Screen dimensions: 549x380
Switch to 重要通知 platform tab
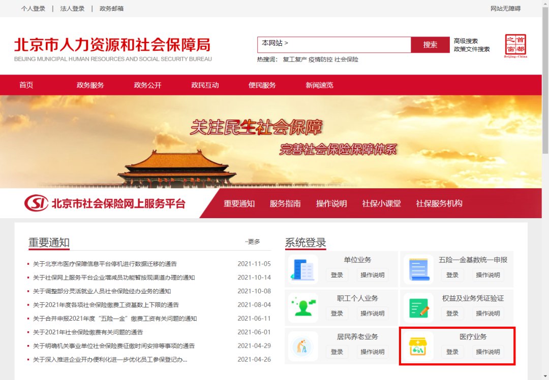point(239,203)
